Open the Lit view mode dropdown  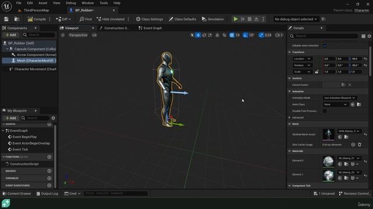94,35
